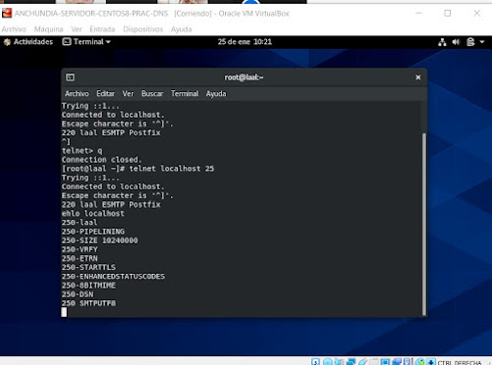Image resolution: width=492 pixels, height=365 pixels.
Task: Click the optical disk icon in status bar
Action: click(x=327, y=361)
